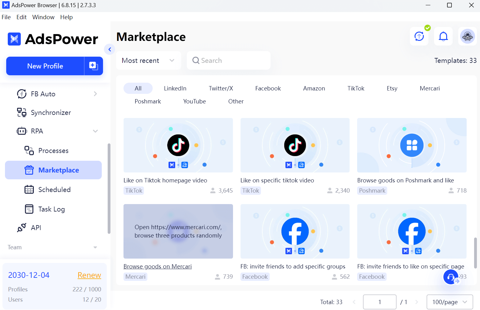Go to the next page arrow in pagination
480x310 pixels.
[x=417, y=302]
